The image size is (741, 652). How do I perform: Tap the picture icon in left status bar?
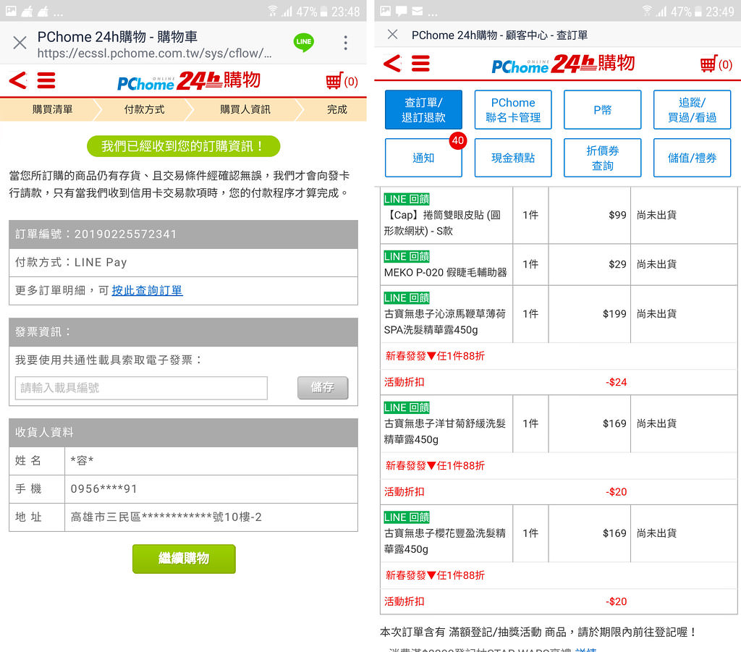tap(11, 11)
